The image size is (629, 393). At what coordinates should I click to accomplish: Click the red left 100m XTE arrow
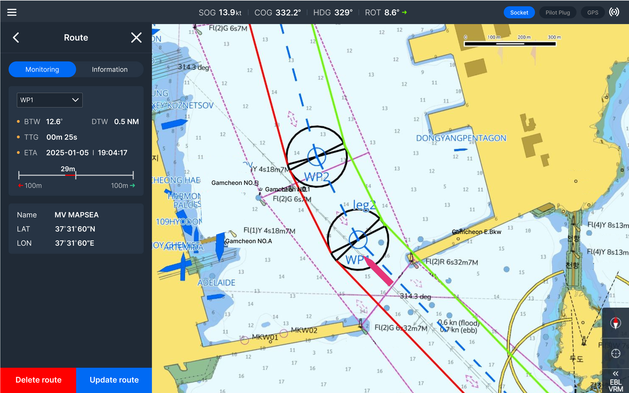pos(21,185)
